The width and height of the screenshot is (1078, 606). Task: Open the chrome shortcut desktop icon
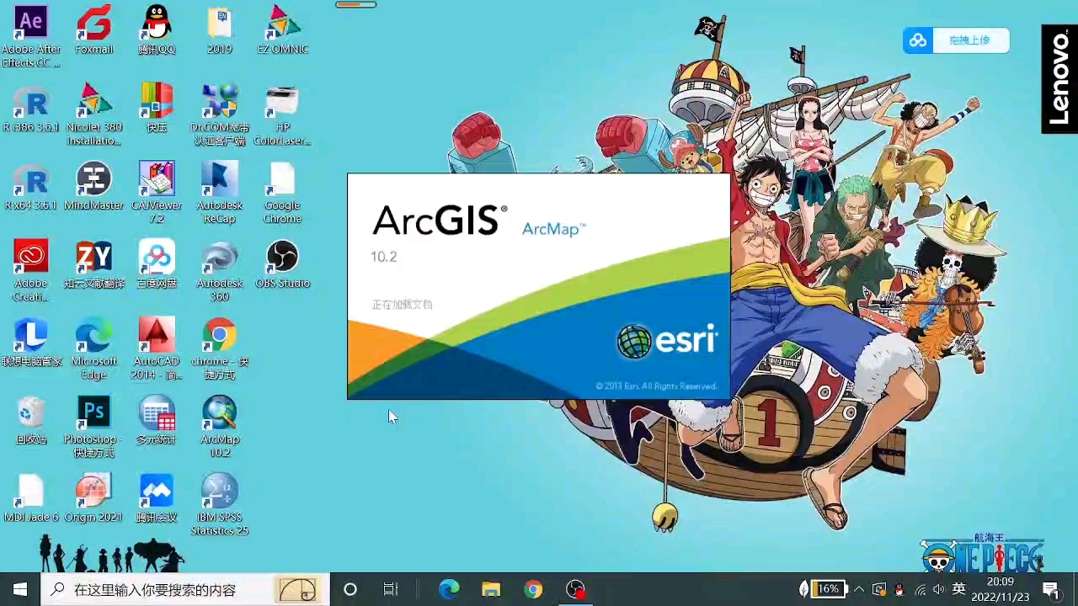coord(219,349)
